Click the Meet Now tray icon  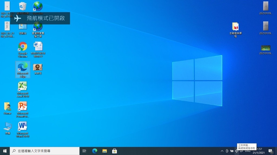(227, 151)
